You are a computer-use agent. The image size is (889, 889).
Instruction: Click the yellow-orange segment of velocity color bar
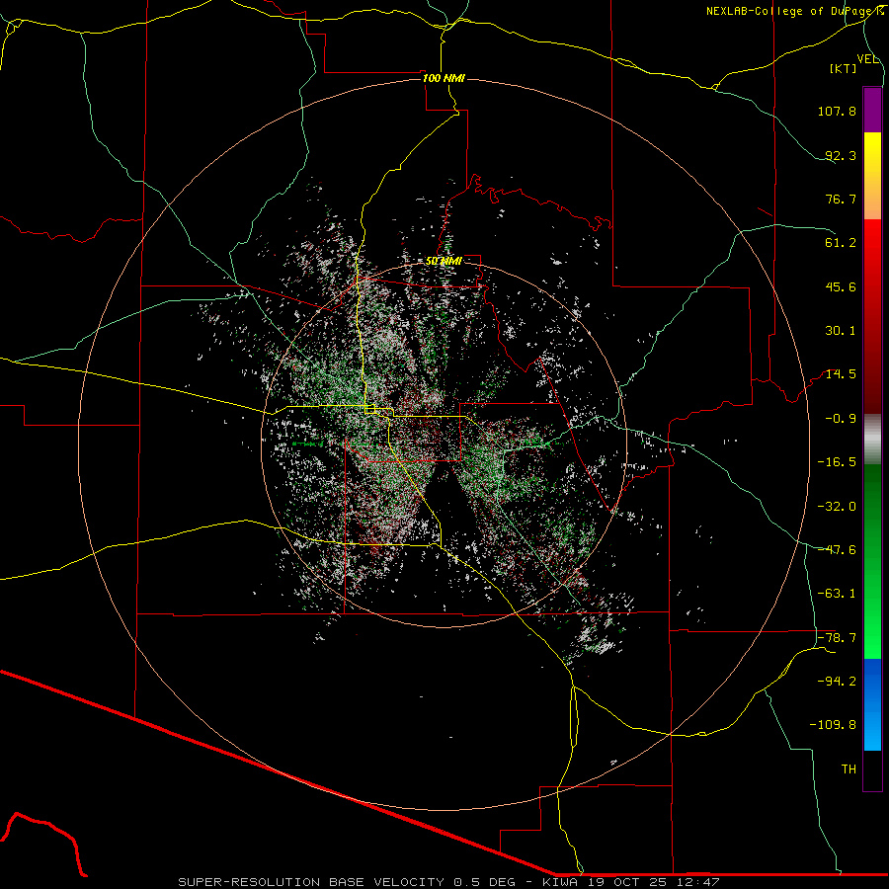[x=872, y=176]
